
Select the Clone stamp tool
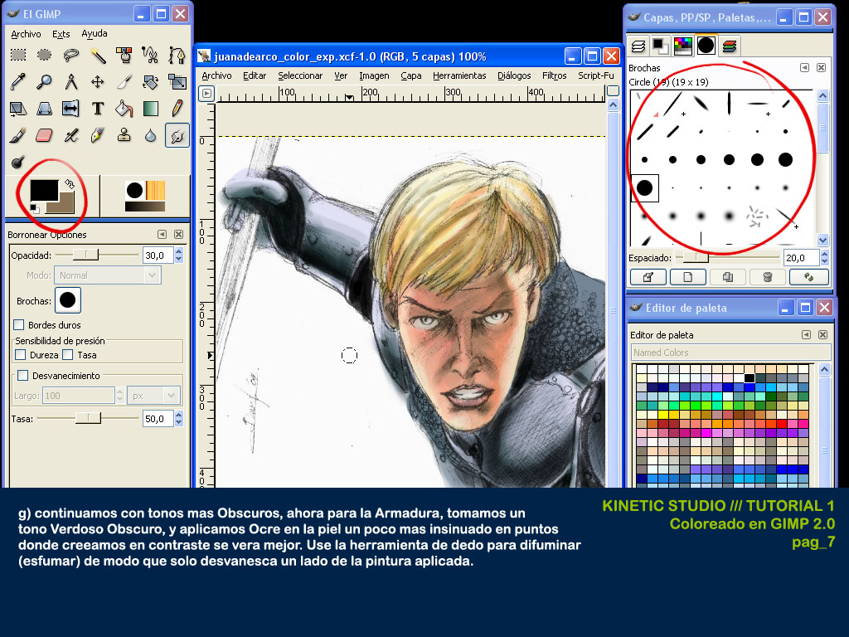tap(124, 135)
